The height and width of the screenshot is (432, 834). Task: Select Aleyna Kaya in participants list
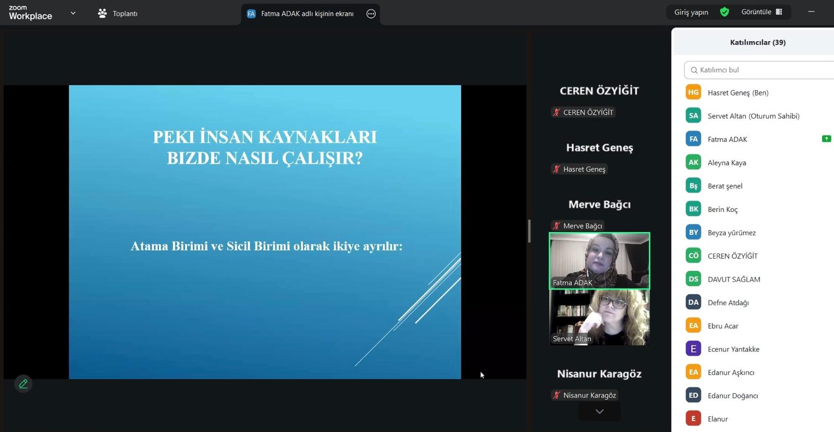727,163
